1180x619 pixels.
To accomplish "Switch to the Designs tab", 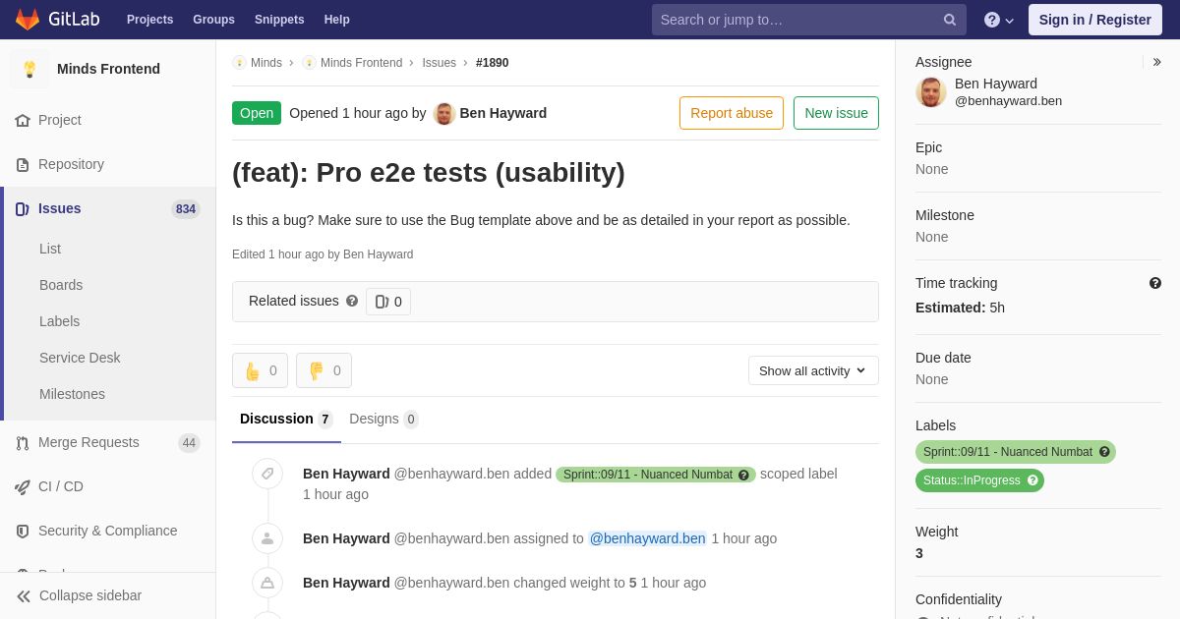I will (383, 419).
